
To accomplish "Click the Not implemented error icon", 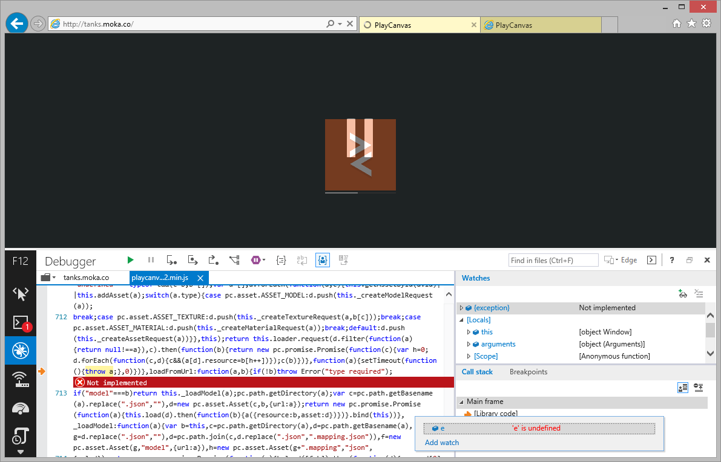I will [80, 383].
